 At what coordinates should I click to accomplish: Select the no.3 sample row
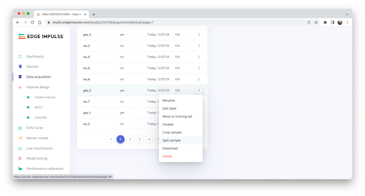coord(142,46)
